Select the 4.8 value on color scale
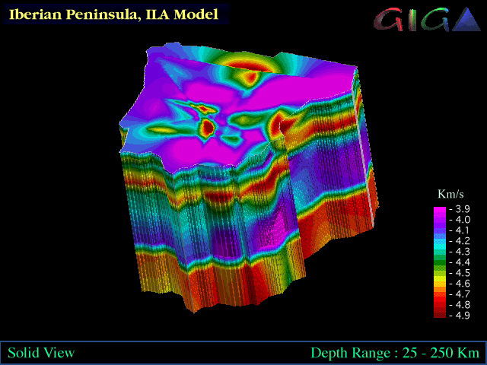This screenshot has height=365, width=487. (463, 305)
